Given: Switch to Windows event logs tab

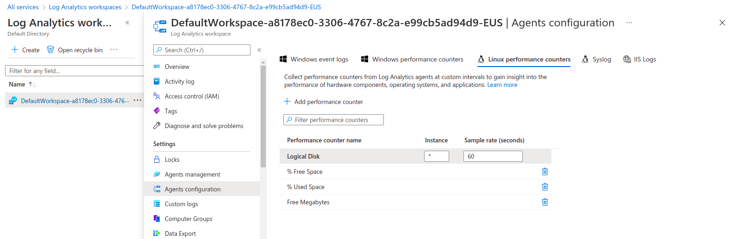Looking at the screenshot, I should click(314, 59).
